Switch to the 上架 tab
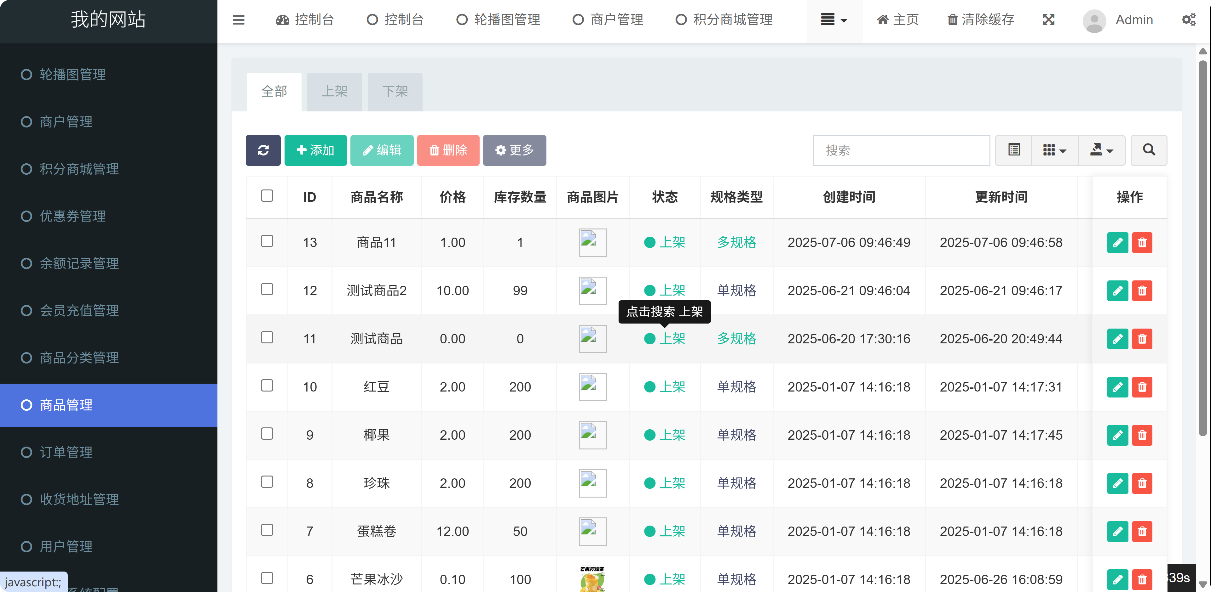This screenshot has width=1211, height=592. pos(334,92)
